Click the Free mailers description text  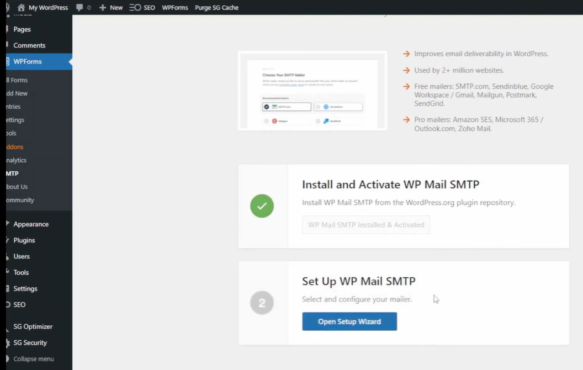(484, 95)
